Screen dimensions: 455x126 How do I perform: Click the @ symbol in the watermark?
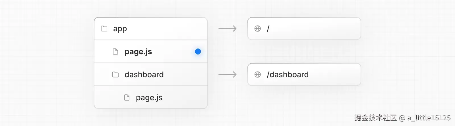[402, 118]
